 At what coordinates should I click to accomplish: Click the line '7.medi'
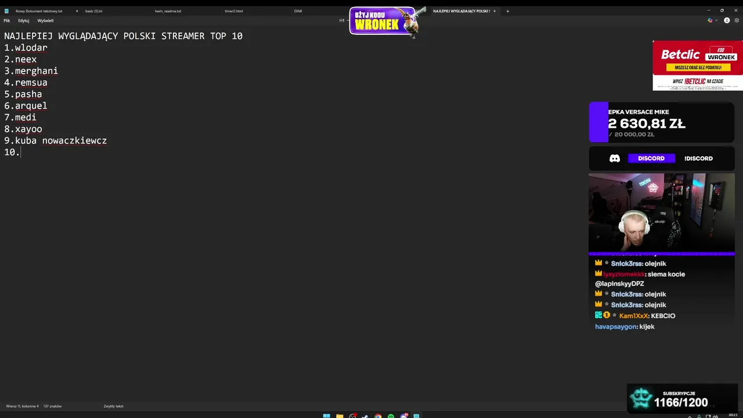(x=20, y=117)
